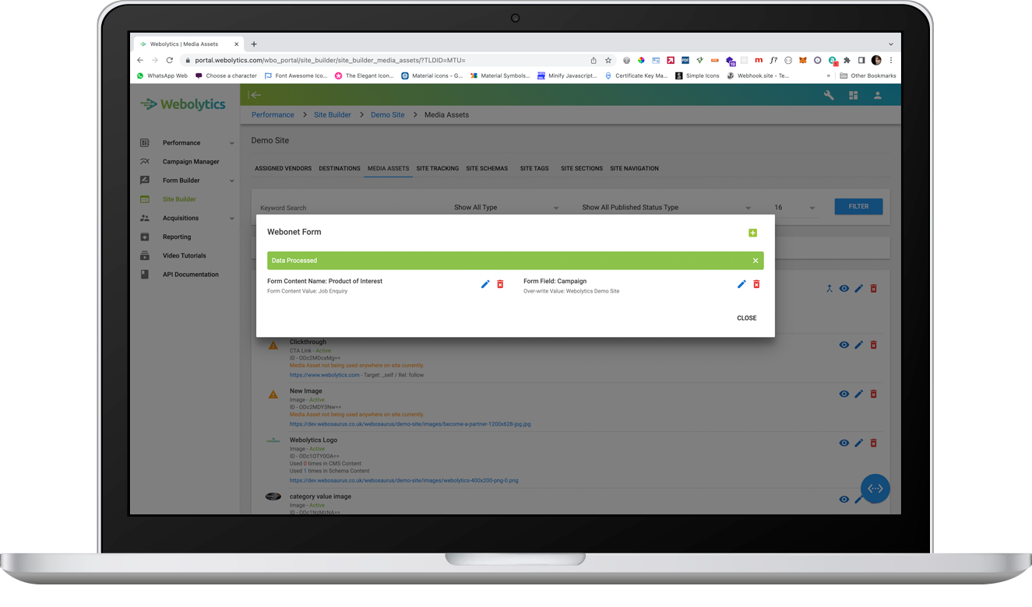Click the category value image thumbnail
This screenshot has height=607, width=1032.
pyautogui.click(x=273, y=496)
